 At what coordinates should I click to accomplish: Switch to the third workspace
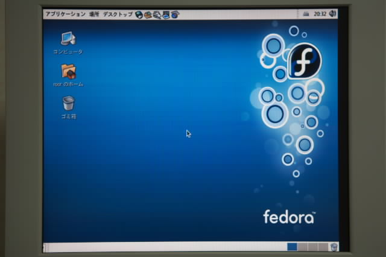313,247
